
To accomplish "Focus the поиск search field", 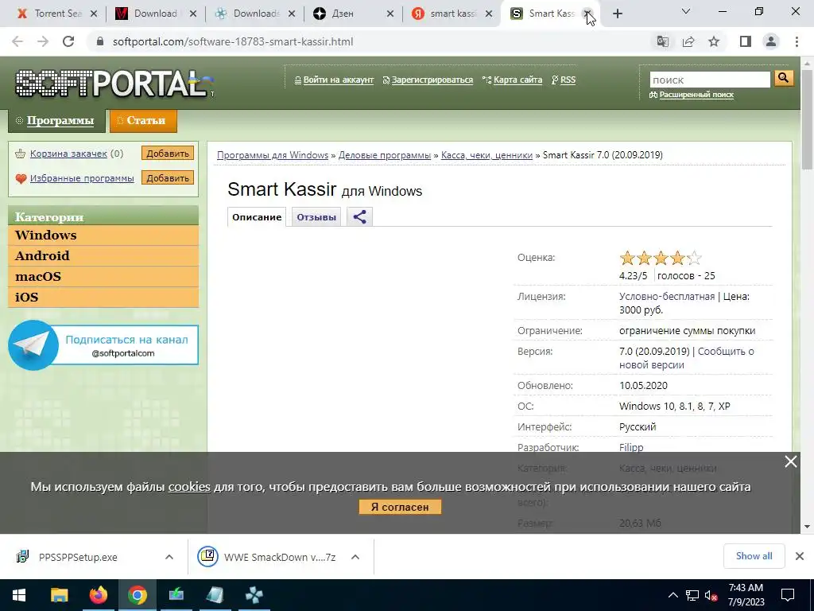I will 710,80.
